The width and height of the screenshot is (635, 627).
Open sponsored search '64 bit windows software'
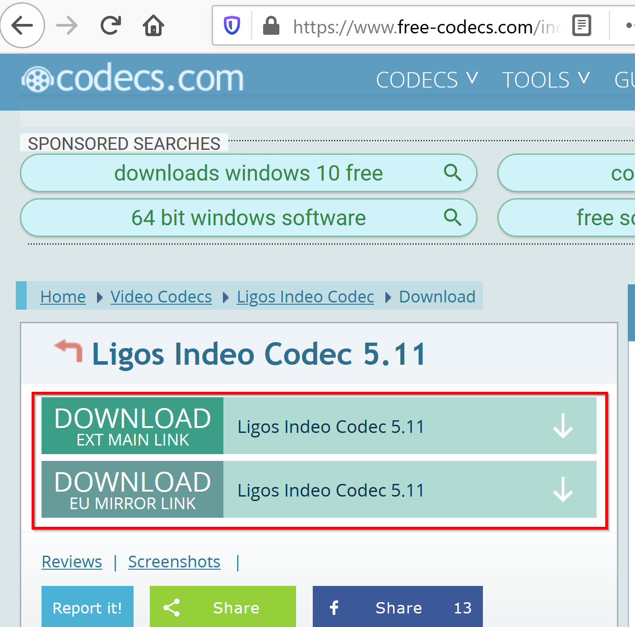pos(249,218)
